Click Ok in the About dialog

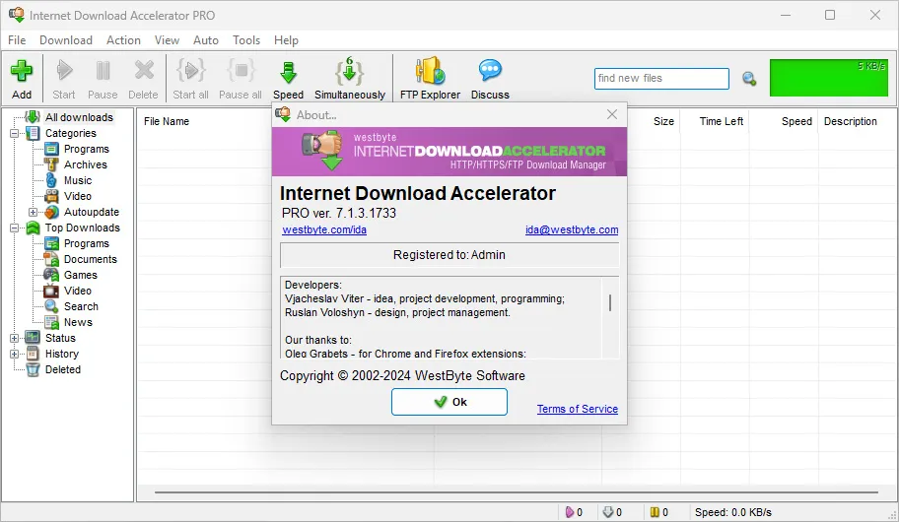coord(449,402)
